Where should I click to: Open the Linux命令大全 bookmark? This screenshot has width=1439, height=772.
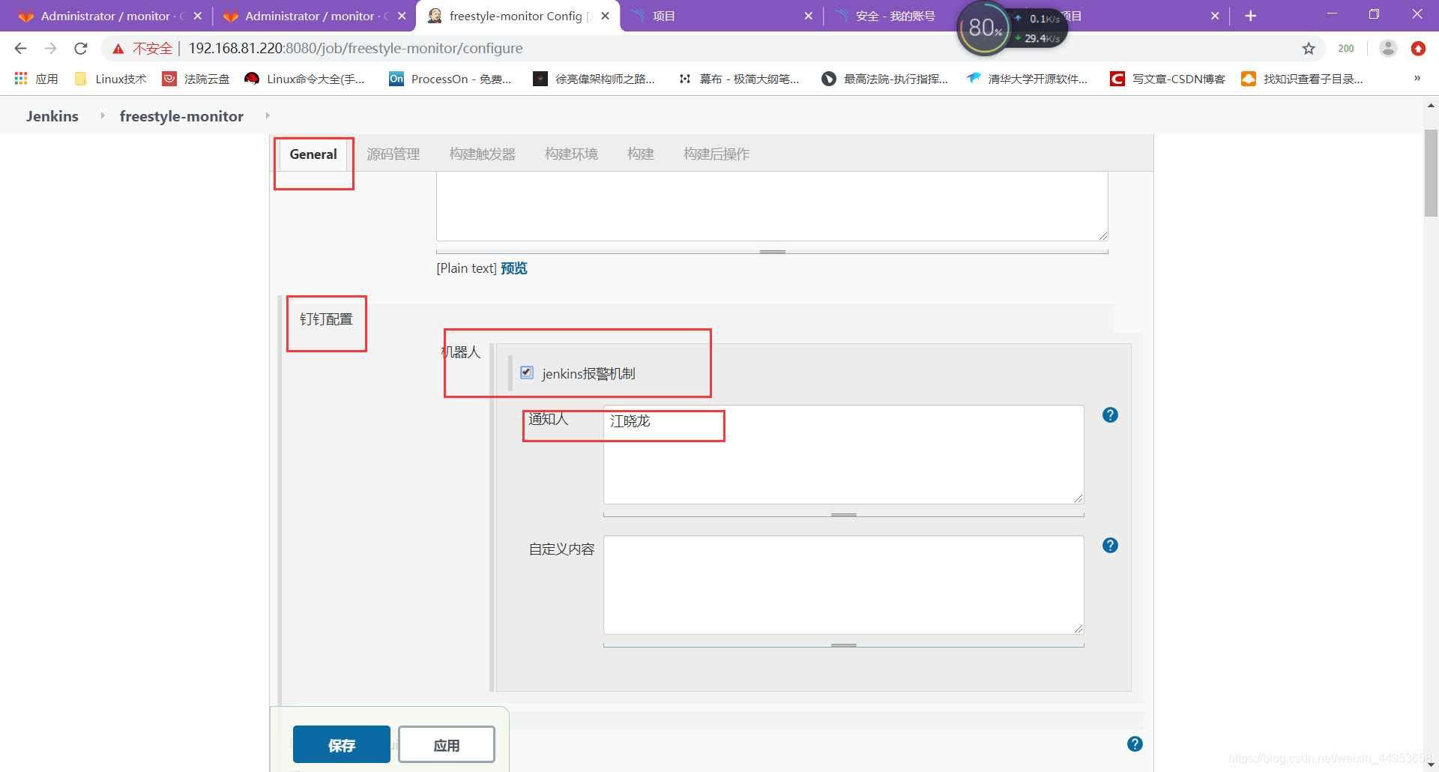305,79
